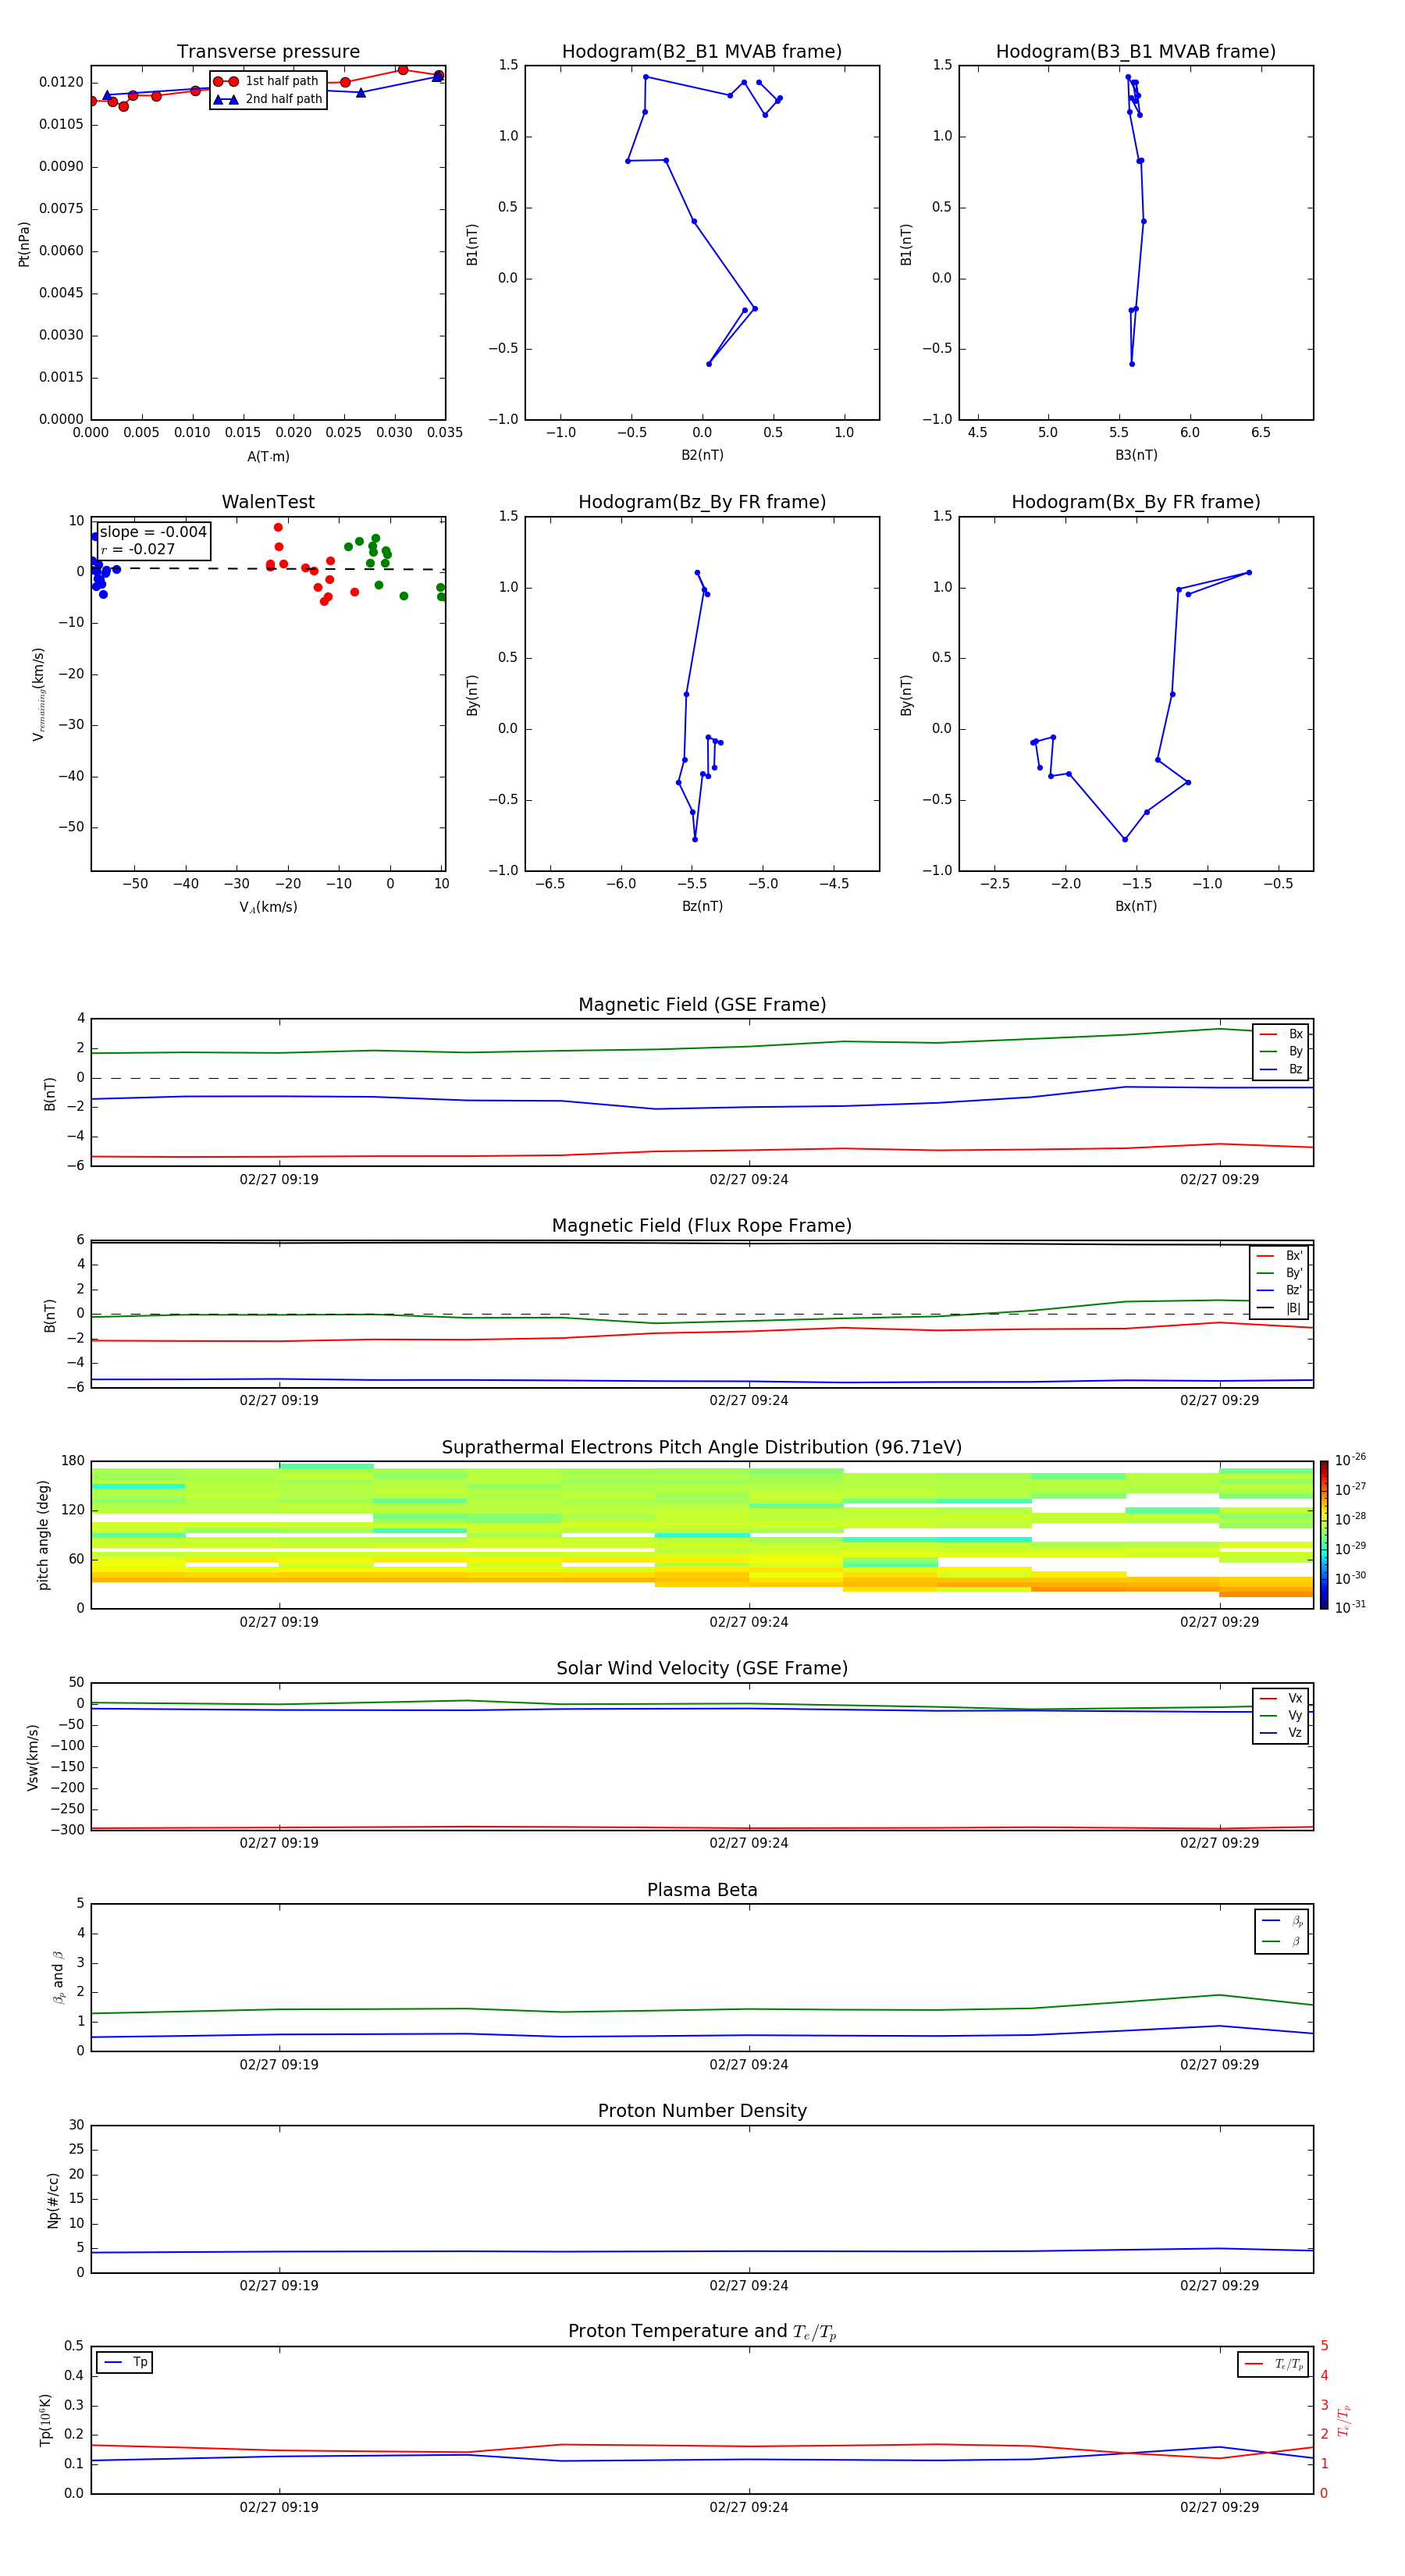The width and height of the screenshot is (1405, 2576).
Task: Click the right-side red 'Te/Tp' axis label
Action: (1345, 2420)
